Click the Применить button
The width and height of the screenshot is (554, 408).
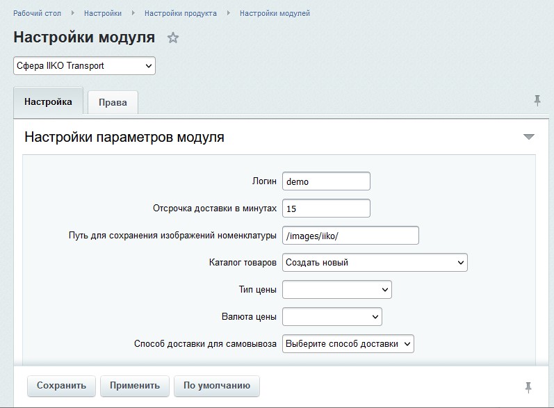134,385
